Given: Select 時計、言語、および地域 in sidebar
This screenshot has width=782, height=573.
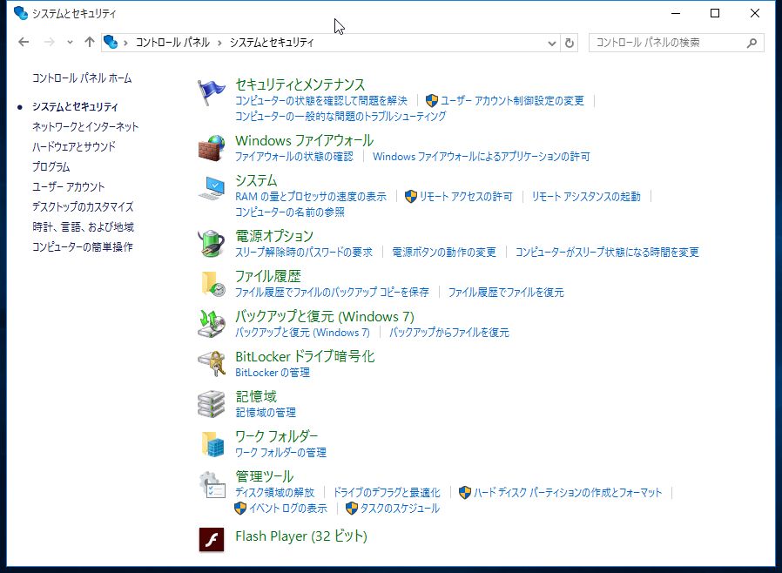Looking at the screenshot, I should pos(84,227).
